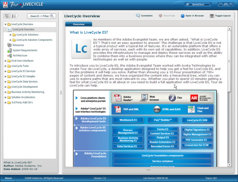Click the large Lc logo in the article

pos(81,49)
